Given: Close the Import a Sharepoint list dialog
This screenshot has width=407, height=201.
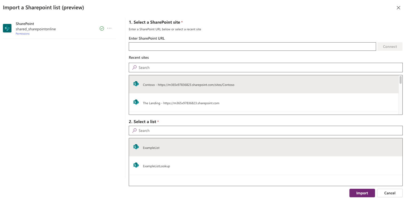Looking at the screenshot, I should click(x=398, y=8).
